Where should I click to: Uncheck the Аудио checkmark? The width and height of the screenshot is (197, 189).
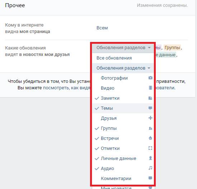pos(97,169)
